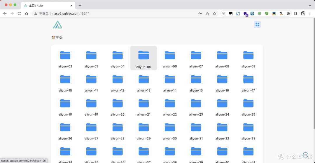Screen dimensions: 315x163
Task: Click the 主页 breadcrumb link
Action: (x=57, y=37)
